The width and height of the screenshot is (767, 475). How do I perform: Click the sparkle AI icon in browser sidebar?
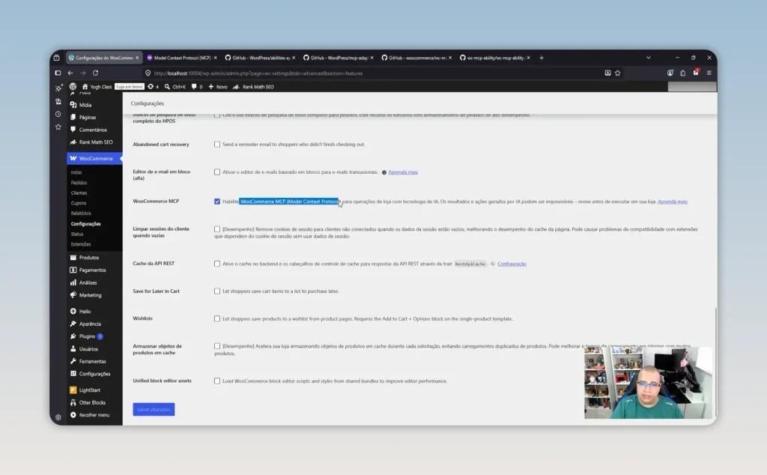coord(58,88)
